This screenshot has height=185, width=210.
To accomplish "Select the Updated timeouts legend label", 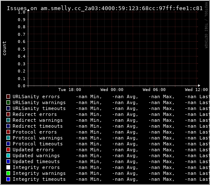I will pos(36,161).
